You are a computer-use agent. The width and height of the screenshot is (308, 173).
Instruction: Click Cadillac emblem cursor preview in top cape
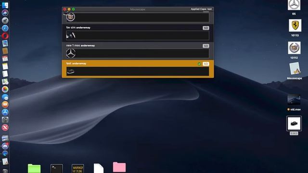[71, 17]
